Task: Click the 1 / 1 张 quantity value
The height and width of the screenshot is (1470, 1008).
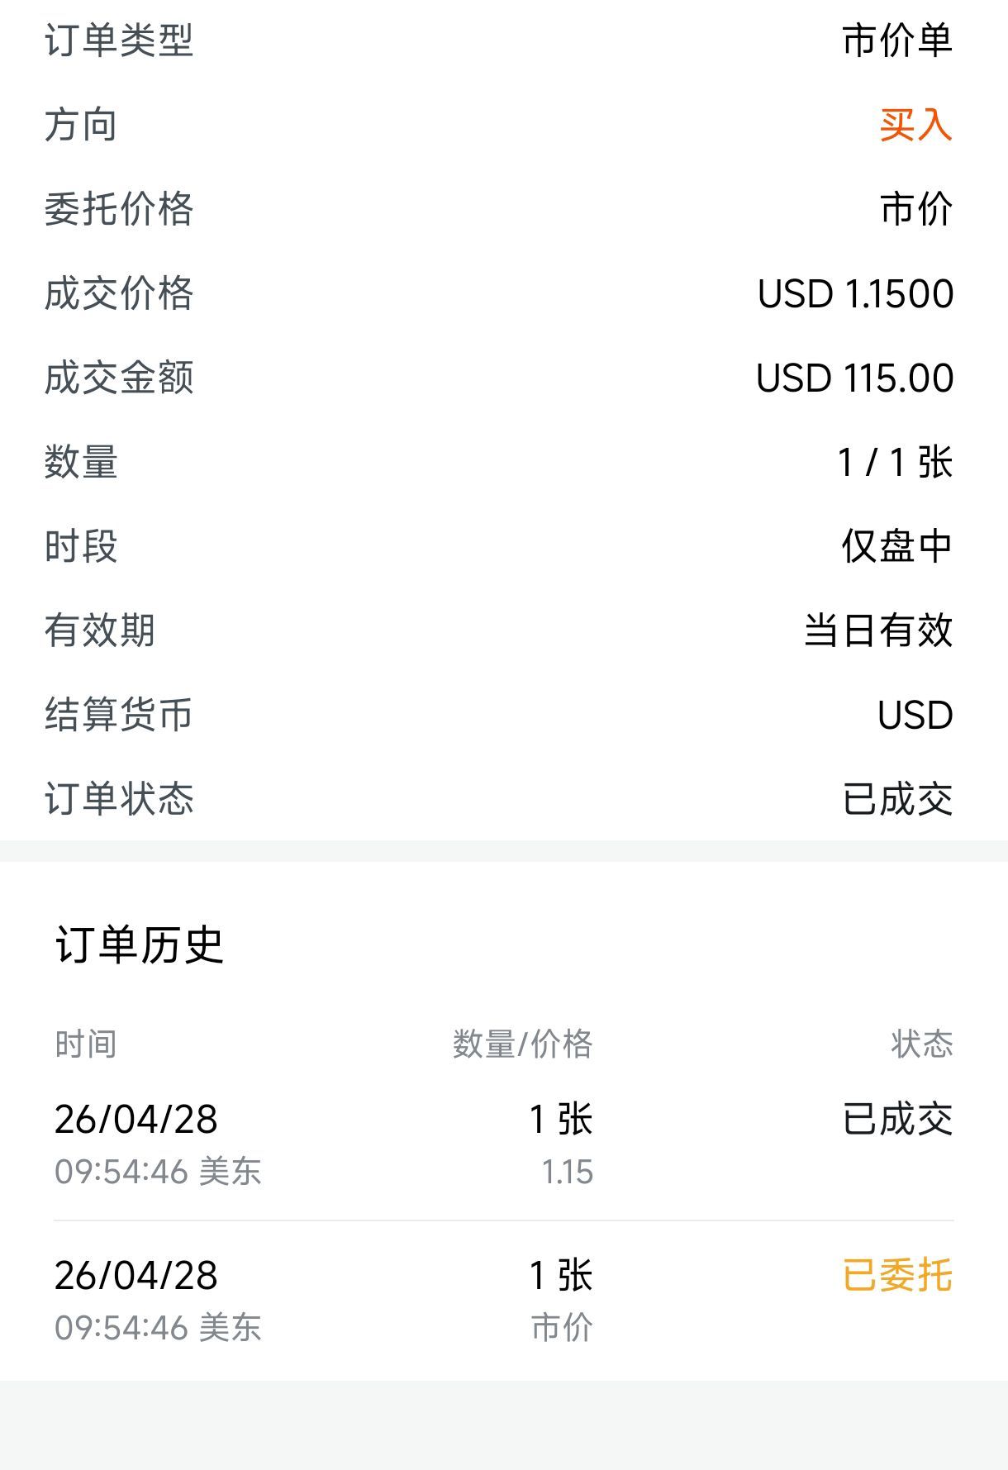Action: point(895,462)
